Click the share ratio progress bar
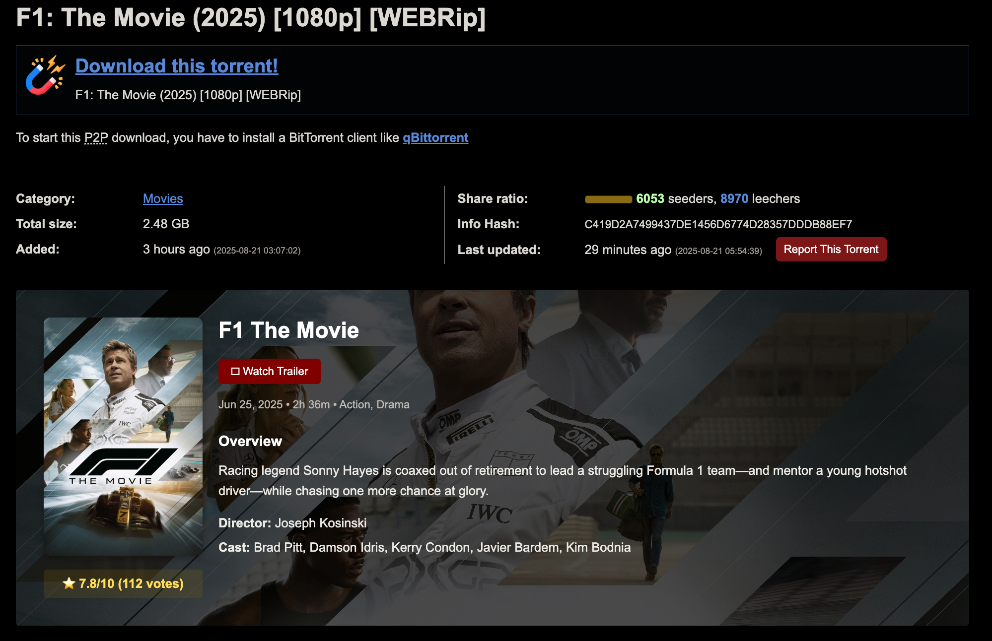 (608, 199)
